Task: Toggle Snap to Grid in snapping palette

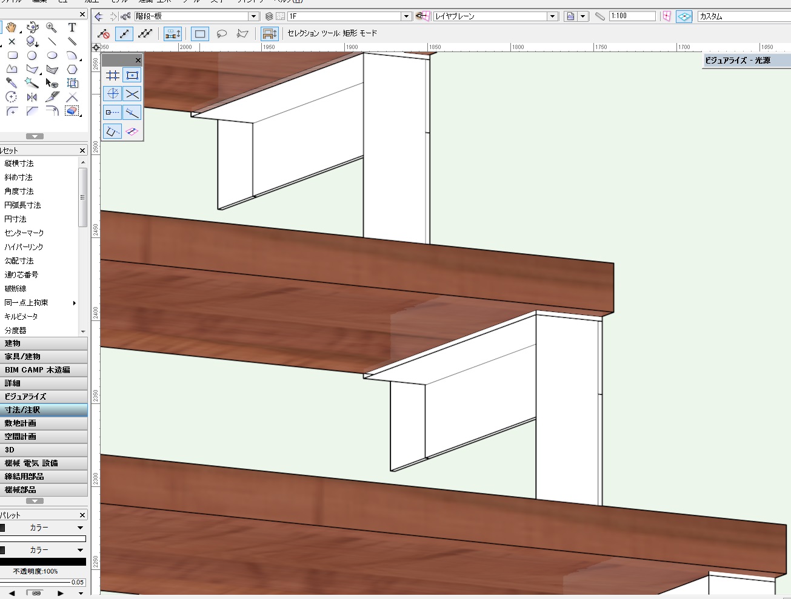Action: coord(113,75)
